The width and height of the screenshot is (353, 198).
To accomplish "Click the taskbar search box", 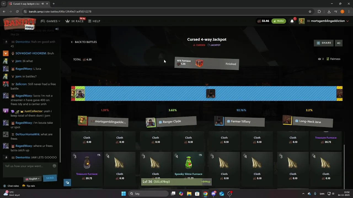I will pos(149,194).
